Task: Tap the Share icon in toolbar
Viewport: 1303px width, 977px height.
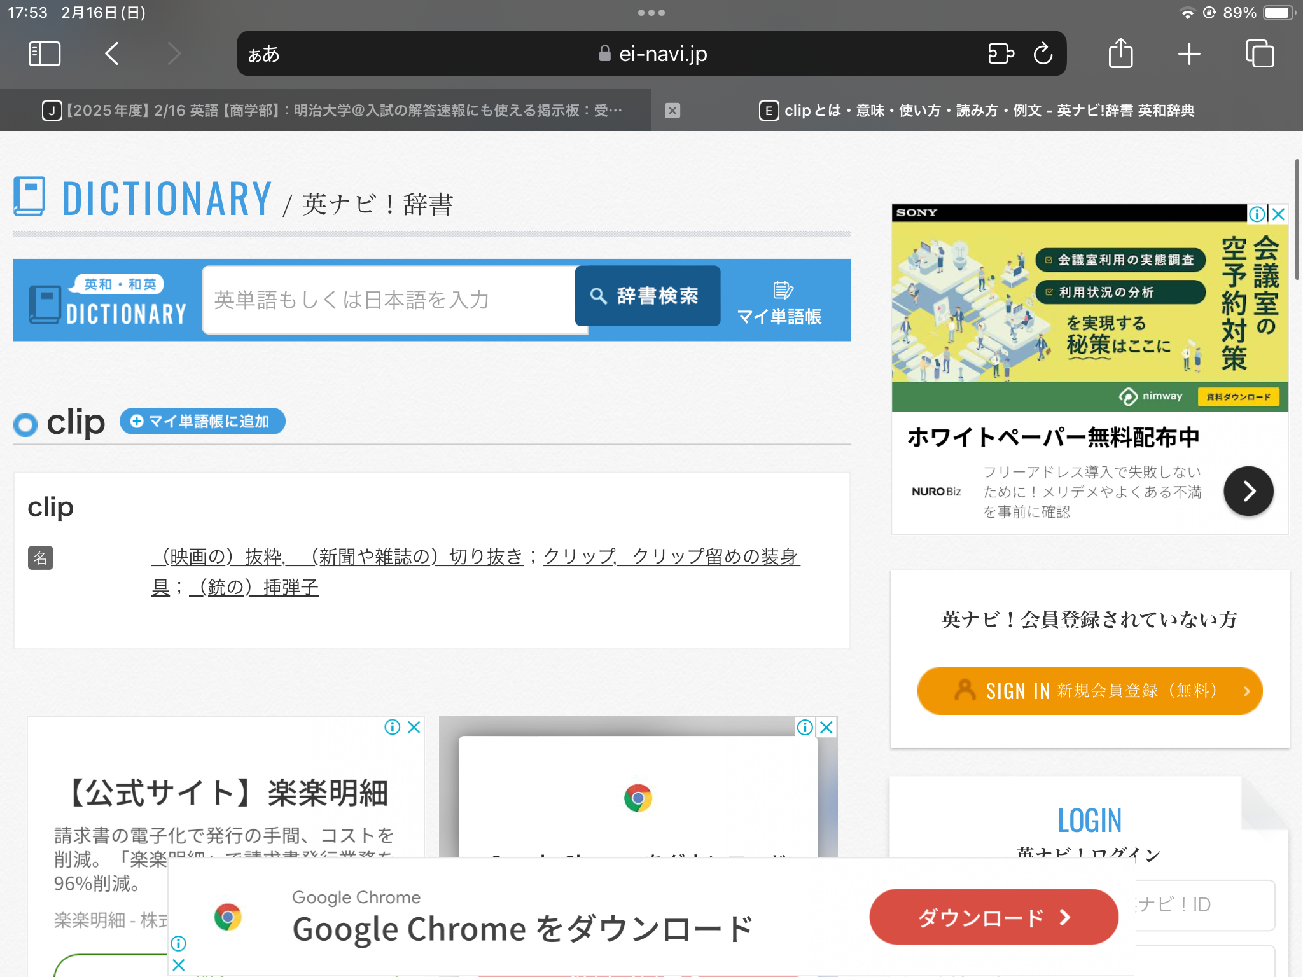Action: point(1120,53)
